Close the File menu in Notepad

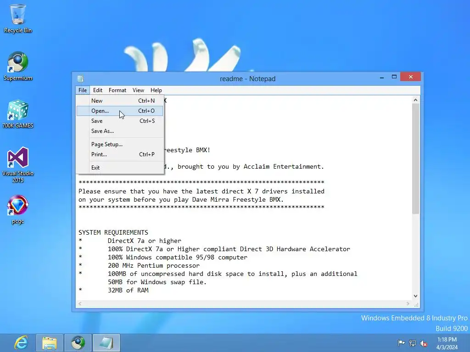pos(83,90)
